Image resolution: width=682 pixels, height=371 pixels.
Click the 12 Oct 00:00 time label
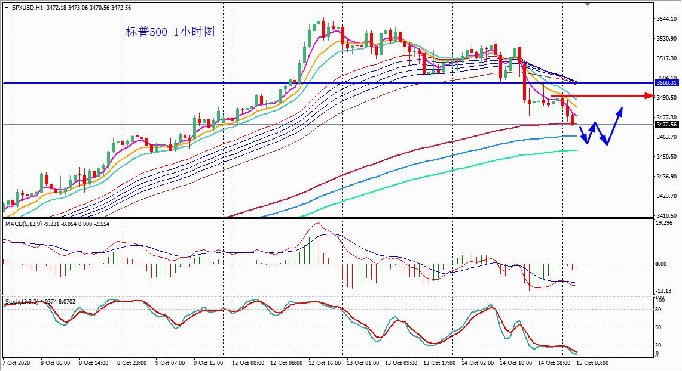coord(248,363)
